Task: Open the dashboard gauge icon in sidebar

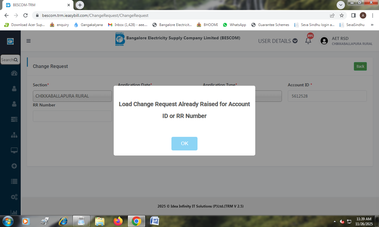Action: point(14,73)
